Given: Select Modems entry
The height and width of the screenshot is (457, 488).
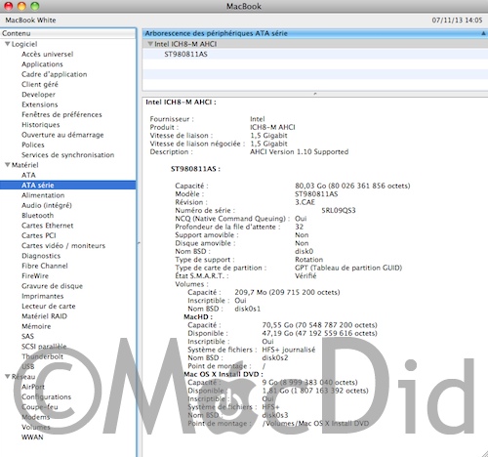Looking at the screenshot, I should click(x=36, y=417).
